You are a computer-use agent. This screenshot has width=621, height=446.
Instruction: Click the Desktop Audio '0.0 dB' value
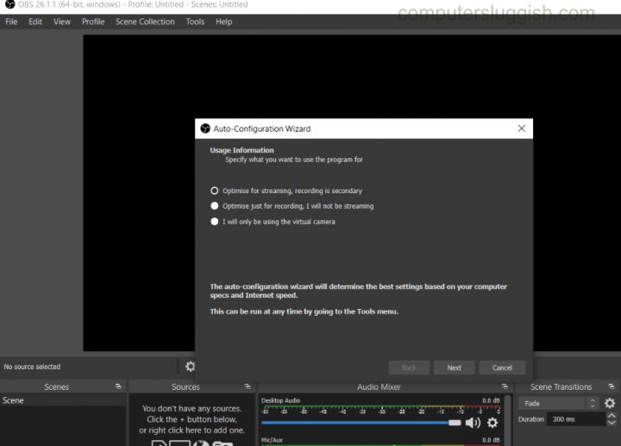[491, 400]
